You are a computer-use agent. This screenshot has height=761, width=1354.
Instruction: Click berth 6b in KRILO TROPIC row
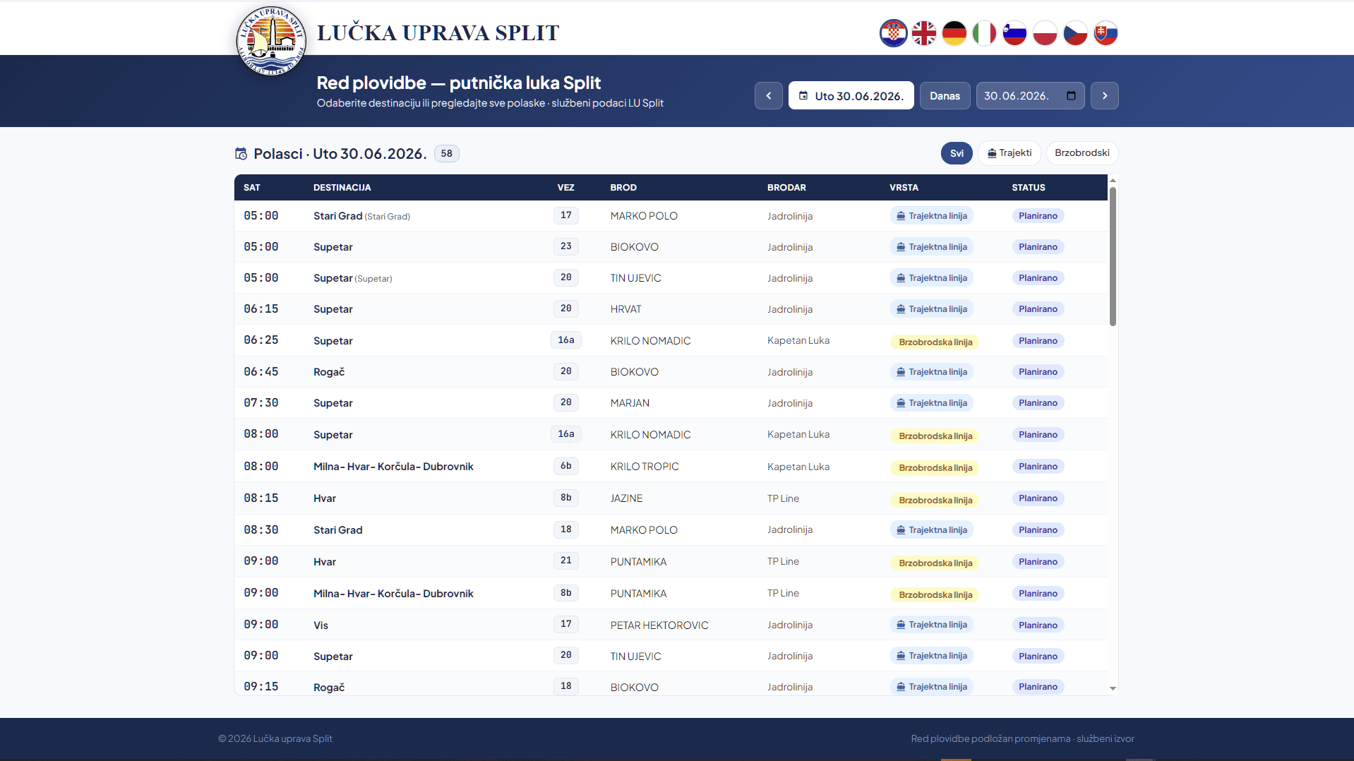pos(565,466)
